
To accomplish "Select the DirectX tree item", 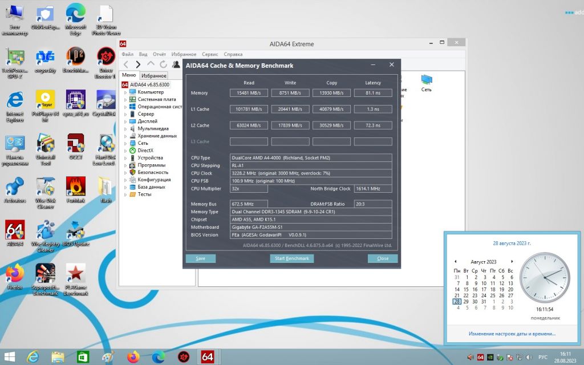I will pos(141,151).
